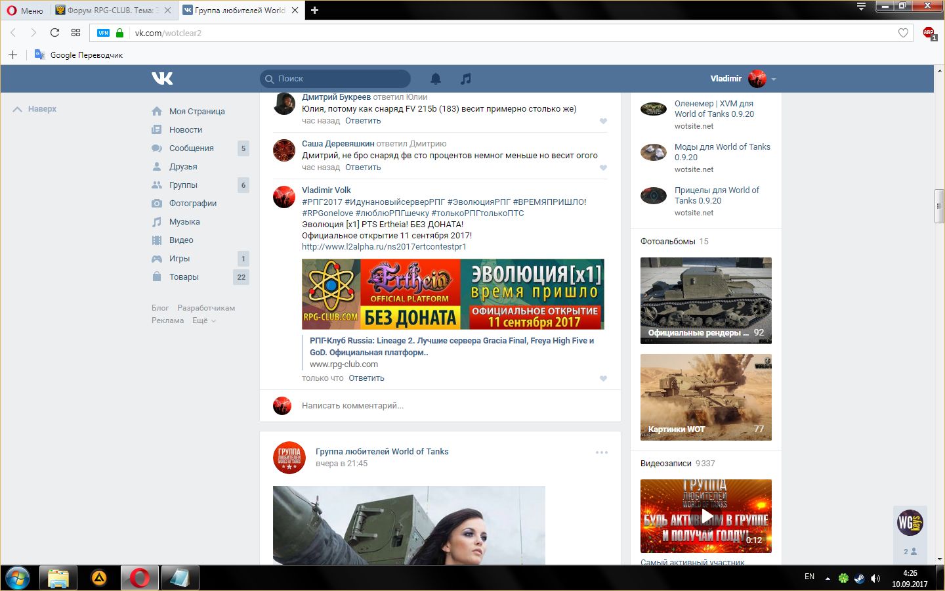Click the page vertical scrollbar thumb
The height and width of the screenshot is (591, 945).
(939, 206)
